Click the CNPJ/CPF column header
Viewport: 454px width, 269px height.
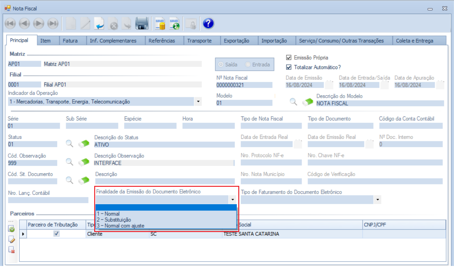pyautogui.click(x=403, y=225)
